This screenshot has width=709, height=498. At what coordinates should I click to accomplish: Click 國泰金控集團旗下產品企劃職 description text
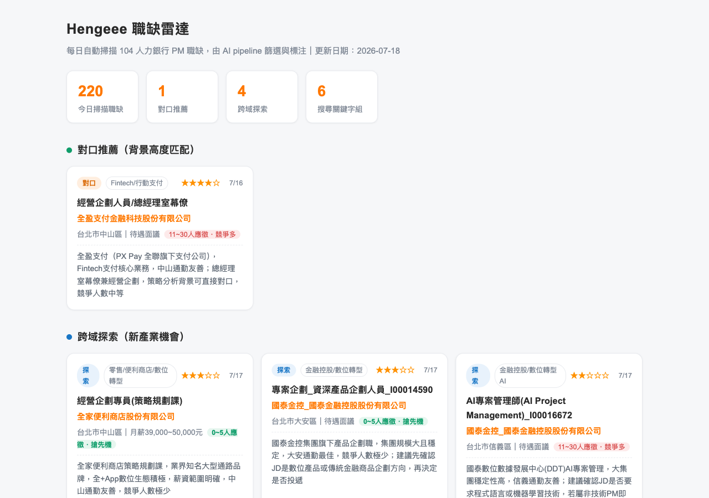[354, 461]
